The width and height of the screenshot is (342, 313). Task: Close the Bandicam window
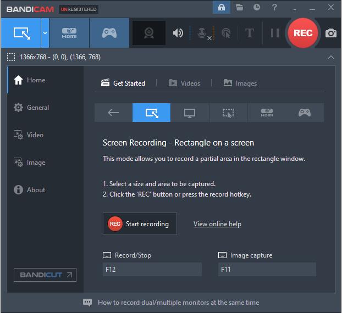pyautogui.click(x=331, y=7)
